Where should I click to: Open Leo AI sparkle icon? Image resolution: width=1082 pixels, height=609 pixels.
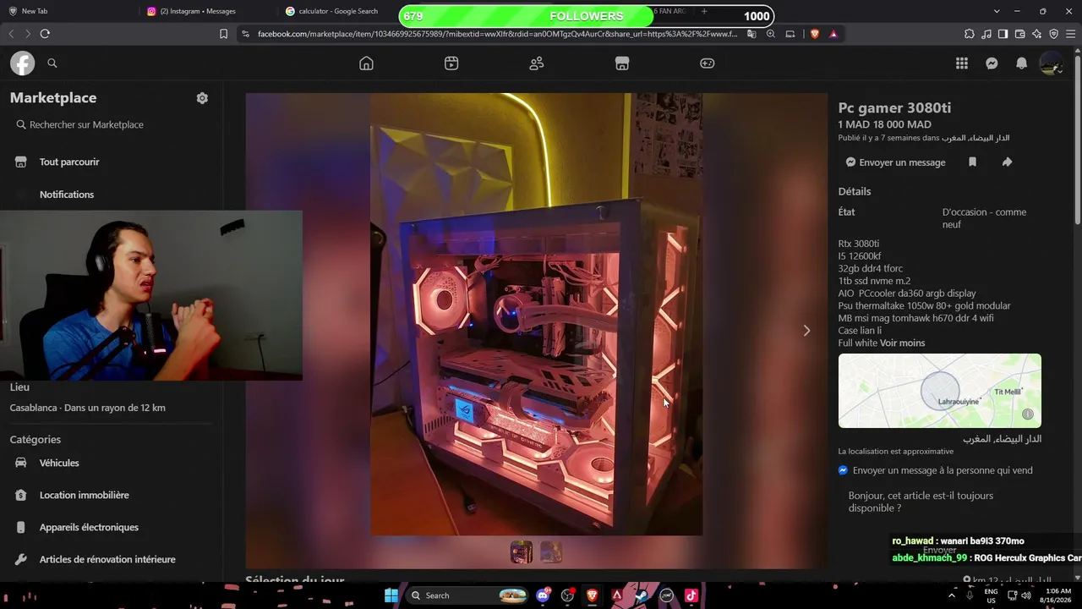(1037, 34)
